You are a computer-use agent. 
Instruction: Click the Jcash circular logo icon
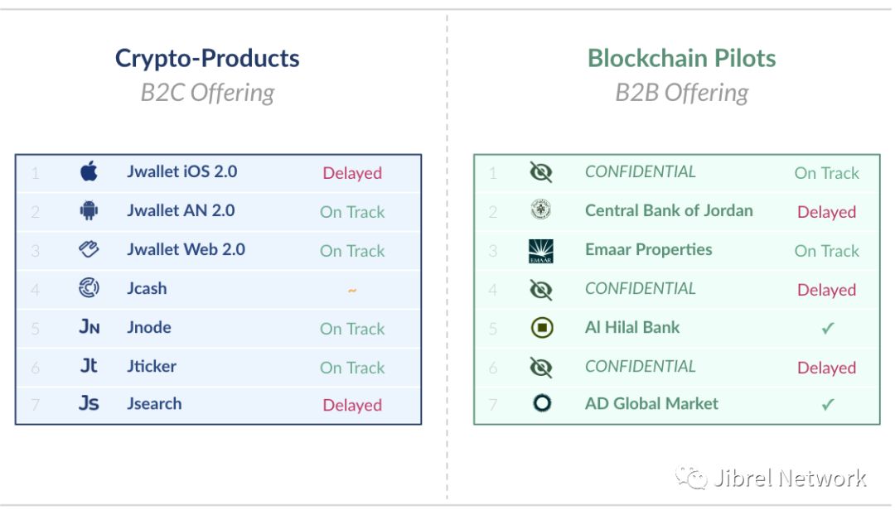tap(89, 287)
